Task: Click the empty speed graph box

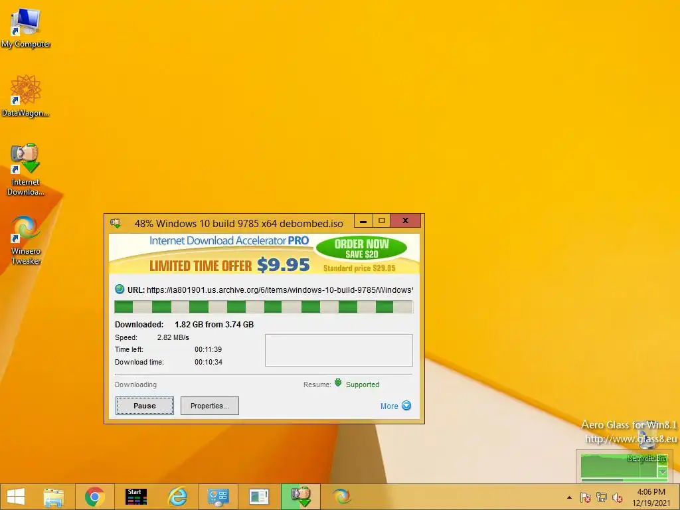Action: 339,350
